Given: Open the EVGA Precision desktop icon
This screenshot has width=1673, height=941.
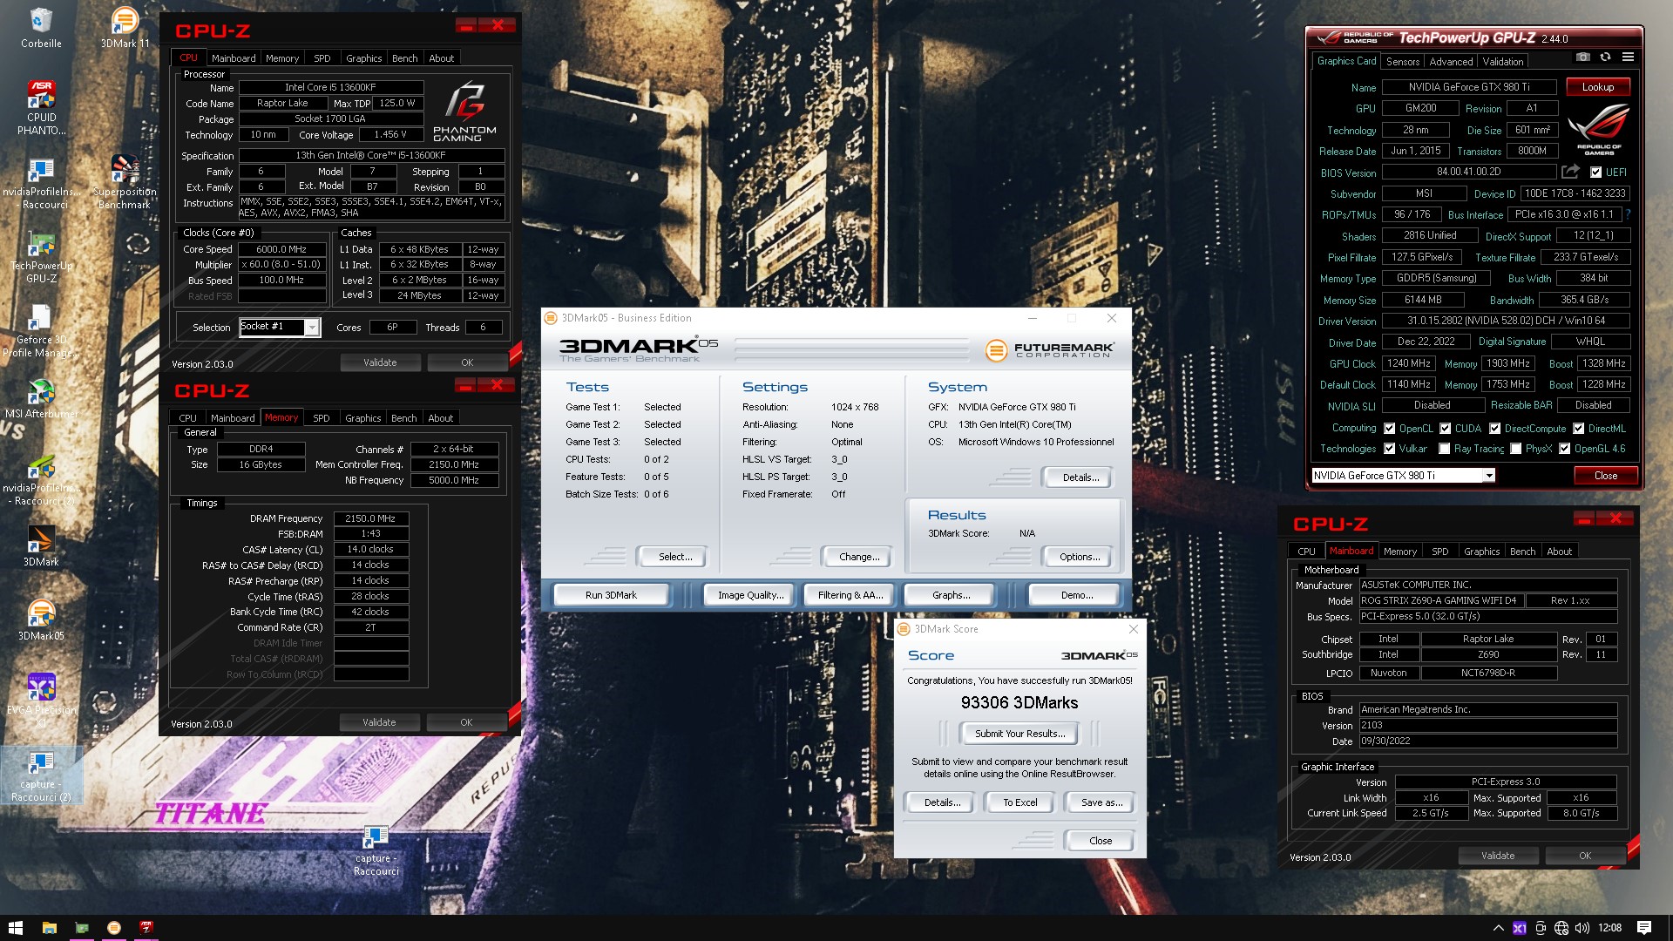Looking at the screenshot, I should tap(41, 700).
